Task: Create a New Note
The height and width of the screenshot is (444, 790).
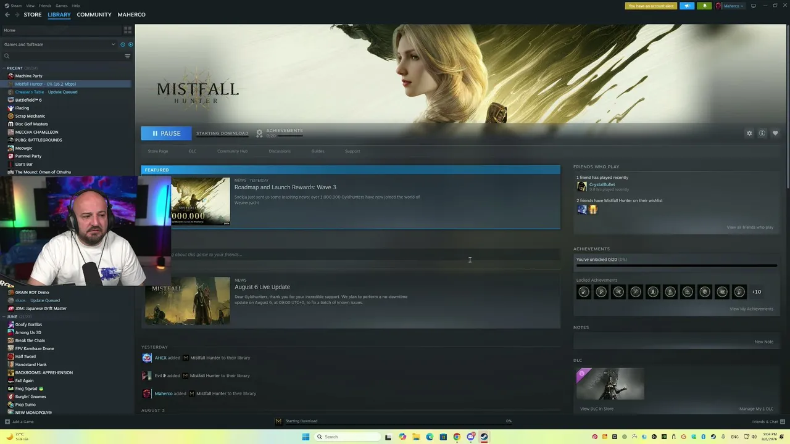Action: [763, 342]
